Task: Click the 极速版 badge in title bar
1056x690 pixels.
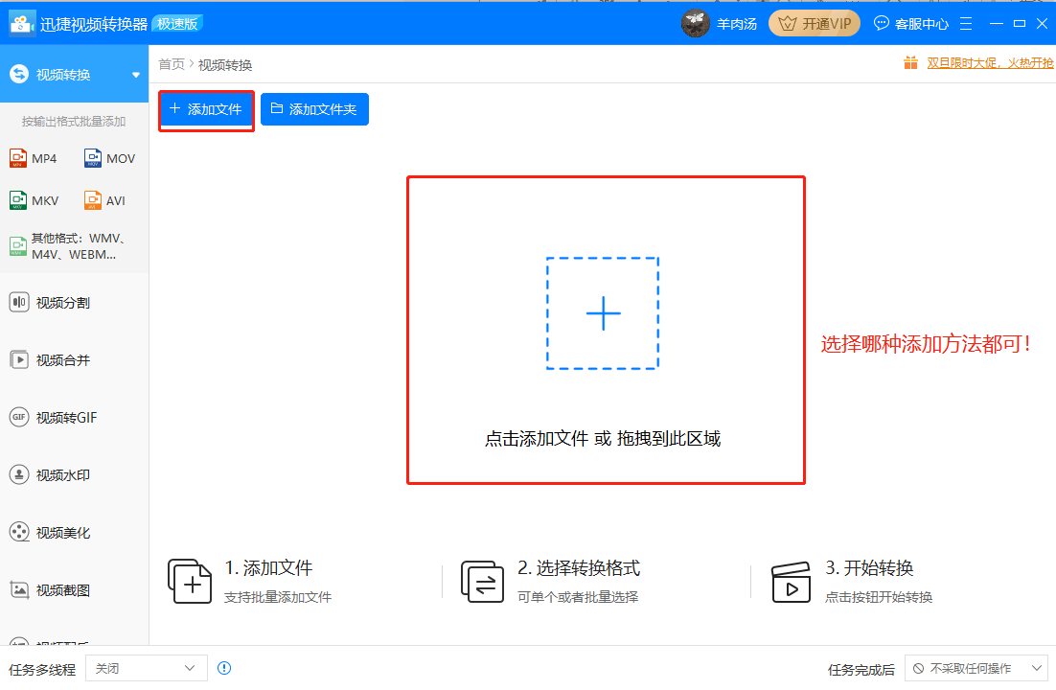Action: tap(178, 24)
